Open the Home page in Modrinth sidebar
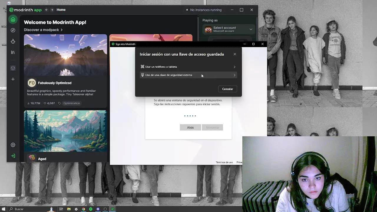Image resolution: width=377 pixels, height=212 pixels. coord(13,20)
